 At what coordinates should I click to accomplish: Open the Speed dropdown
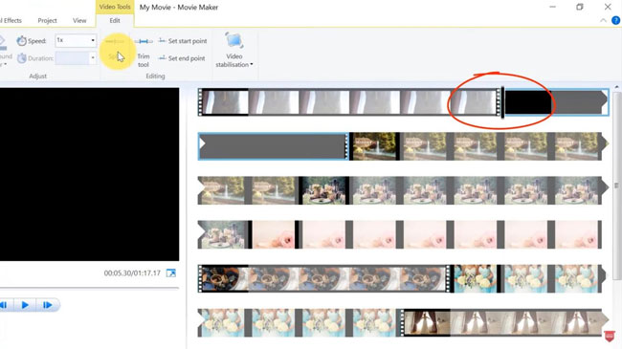[x=93, y=40]
